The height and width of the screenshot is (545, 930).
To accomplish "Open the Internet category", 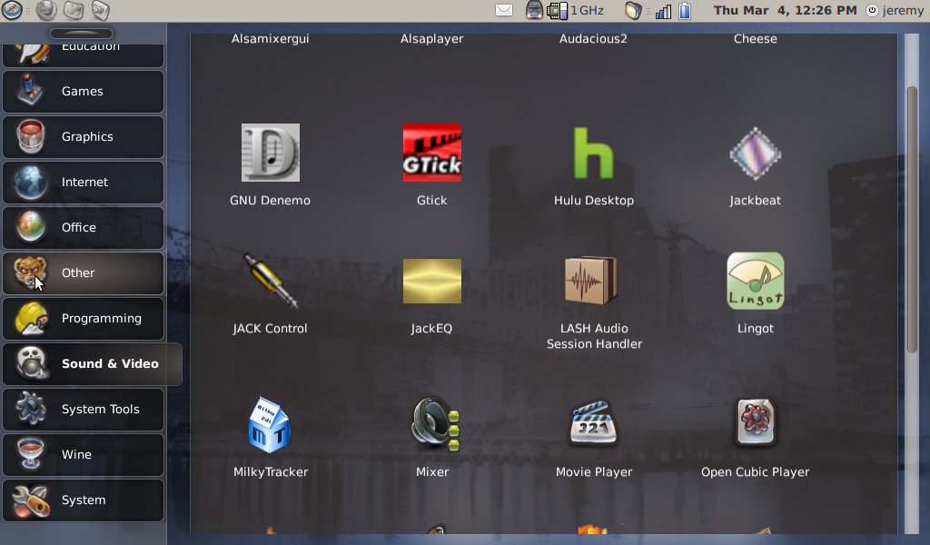I will pyautogui.click(x=83, y=182).
